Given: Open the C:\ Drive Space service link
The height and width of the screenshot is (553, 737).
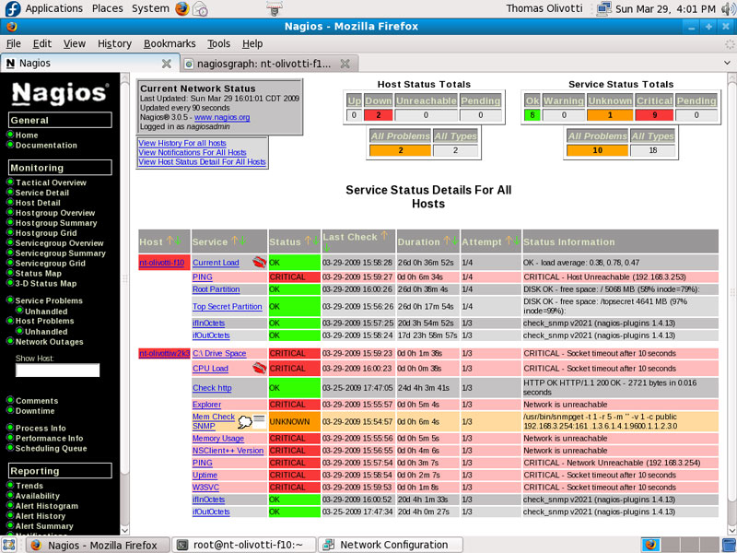Looking at the screenshot, I should click(x=219, y=353).
